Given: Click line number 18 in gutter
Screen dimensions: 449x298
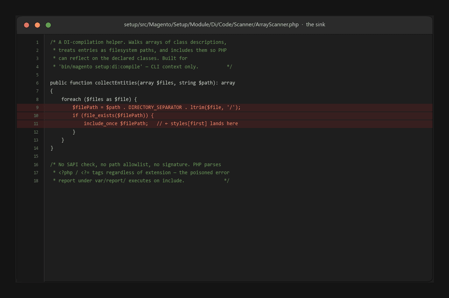Looking at the screenshot, I should pos(36,181).
